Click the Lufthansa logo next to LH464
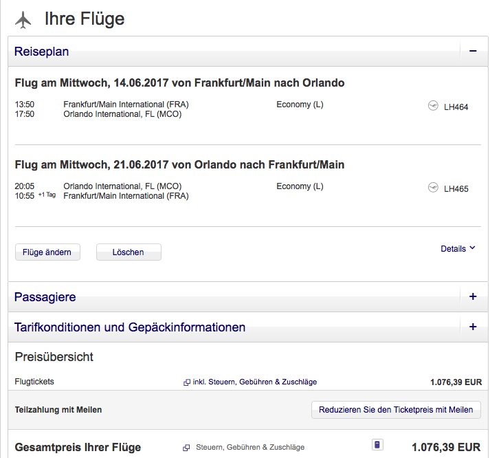 coord(433,106)
